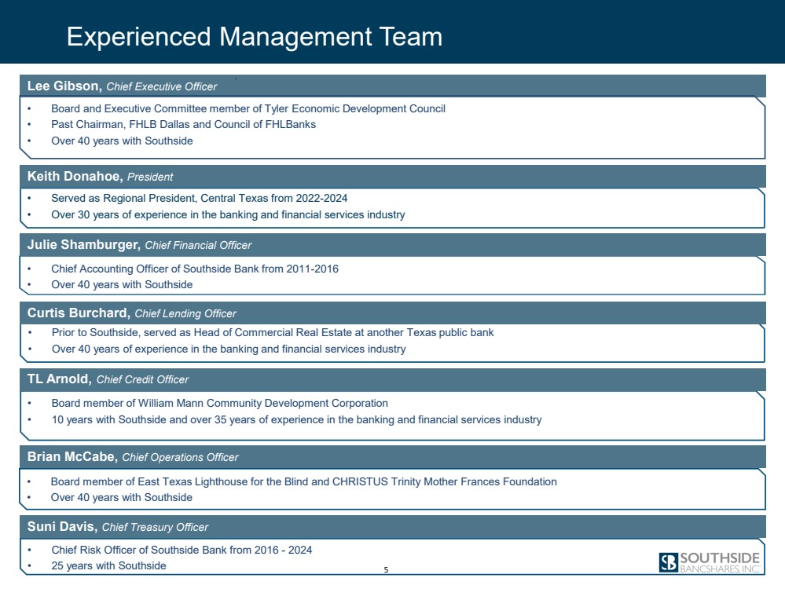Click the "Experienced Management Team" slide title

[x=255, y=37]
